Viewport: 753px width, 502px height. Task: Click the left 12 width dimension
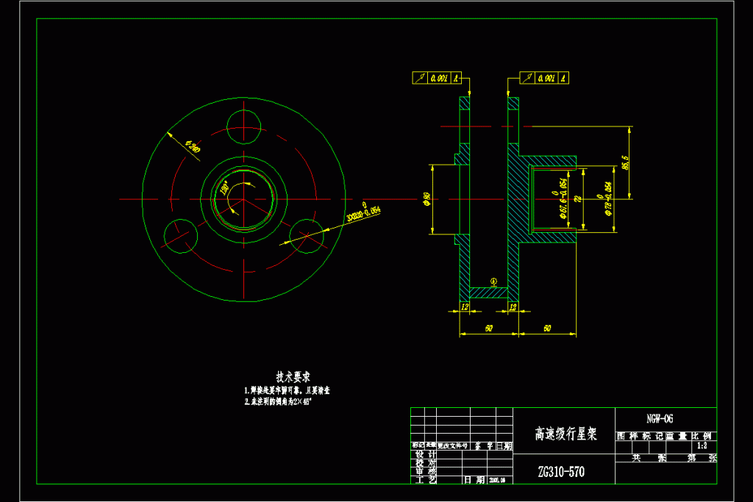(465, 306)
